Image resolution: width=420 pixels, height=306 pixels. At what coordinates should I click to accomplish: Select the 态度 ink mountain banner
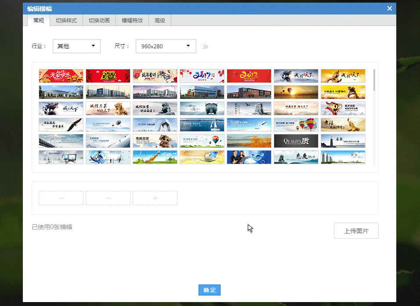tap(296, 157)
